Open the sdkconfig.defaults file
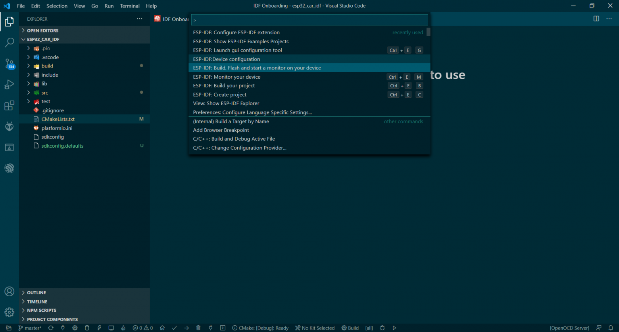 (x=85, y=146)
